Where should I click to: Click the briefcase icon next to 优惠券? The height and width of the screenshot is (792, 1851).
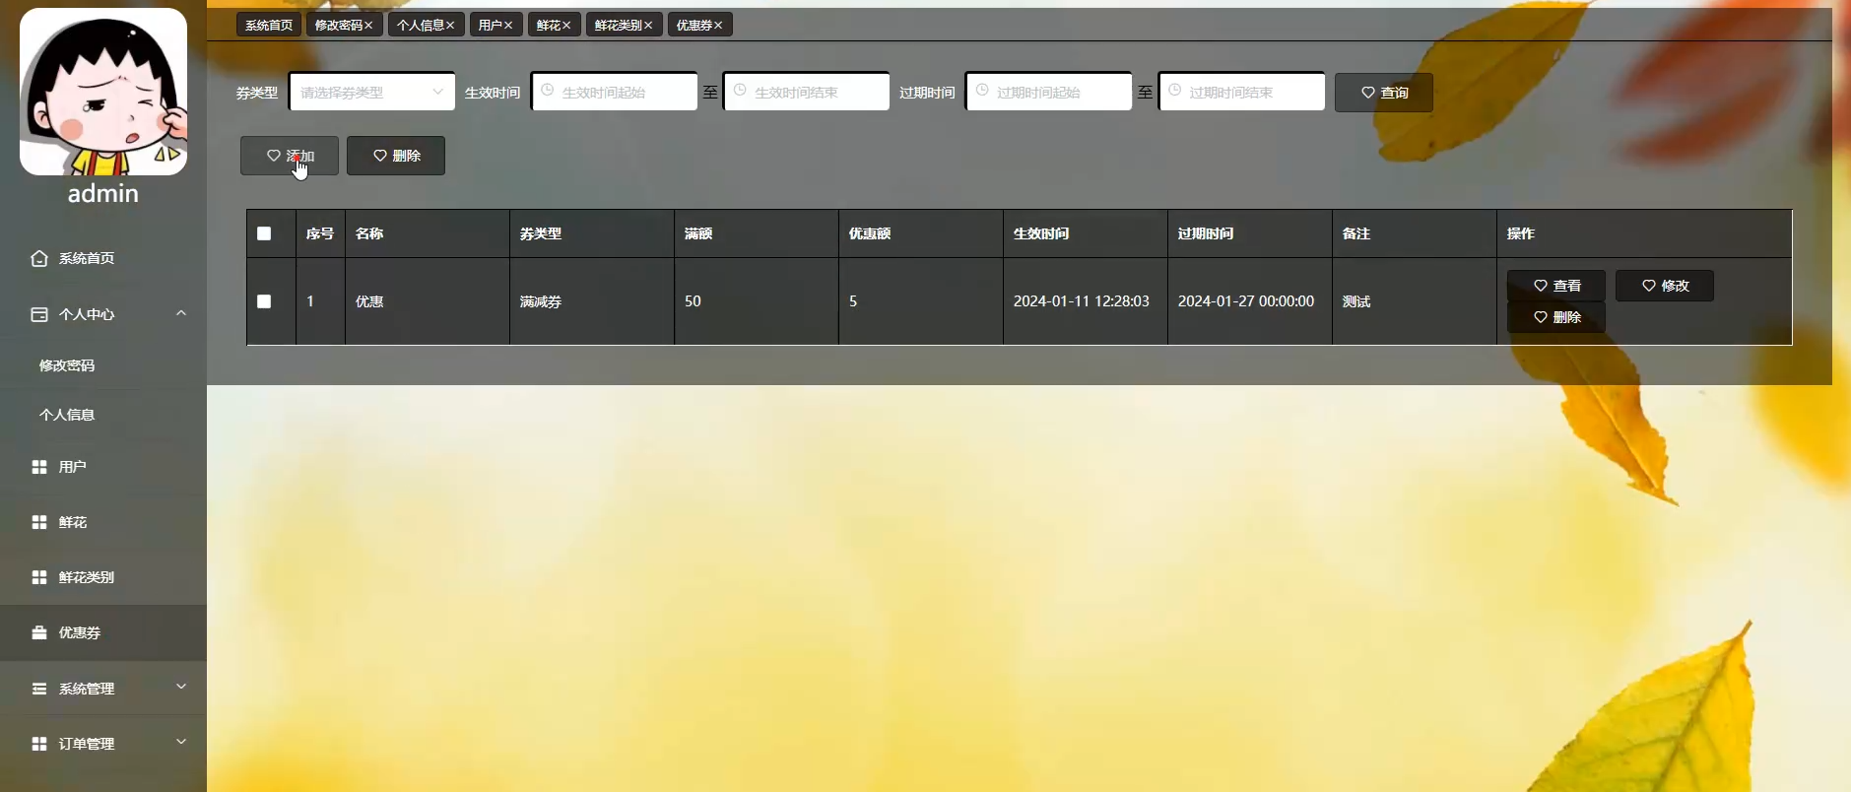point(39,632)
